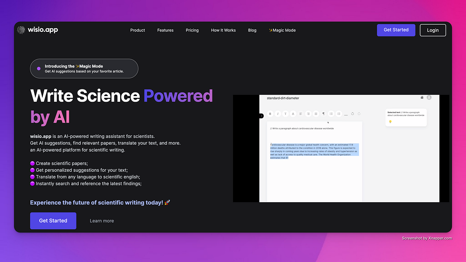Insert horizontal rule line icon
Viewport: 466px width, 262px height.
coord(346,114)
